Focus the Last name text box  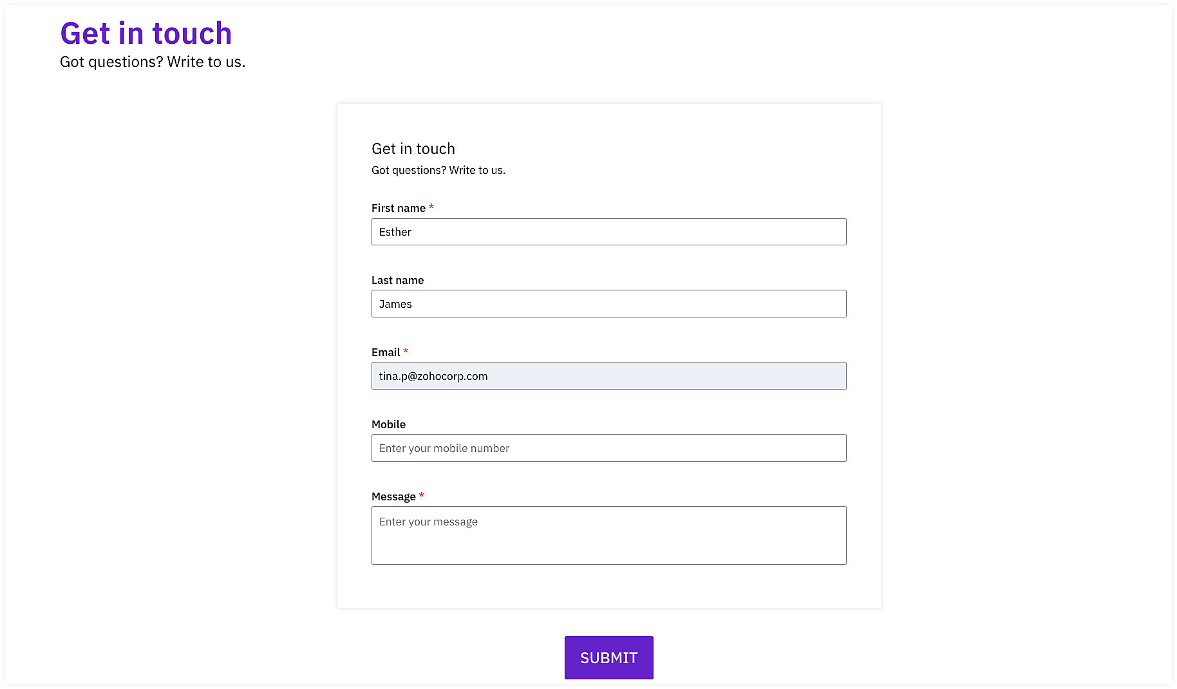608,304
